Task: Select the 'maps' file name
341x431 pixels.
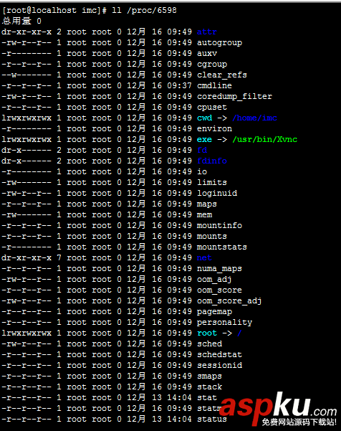Action: pos(207,204)
